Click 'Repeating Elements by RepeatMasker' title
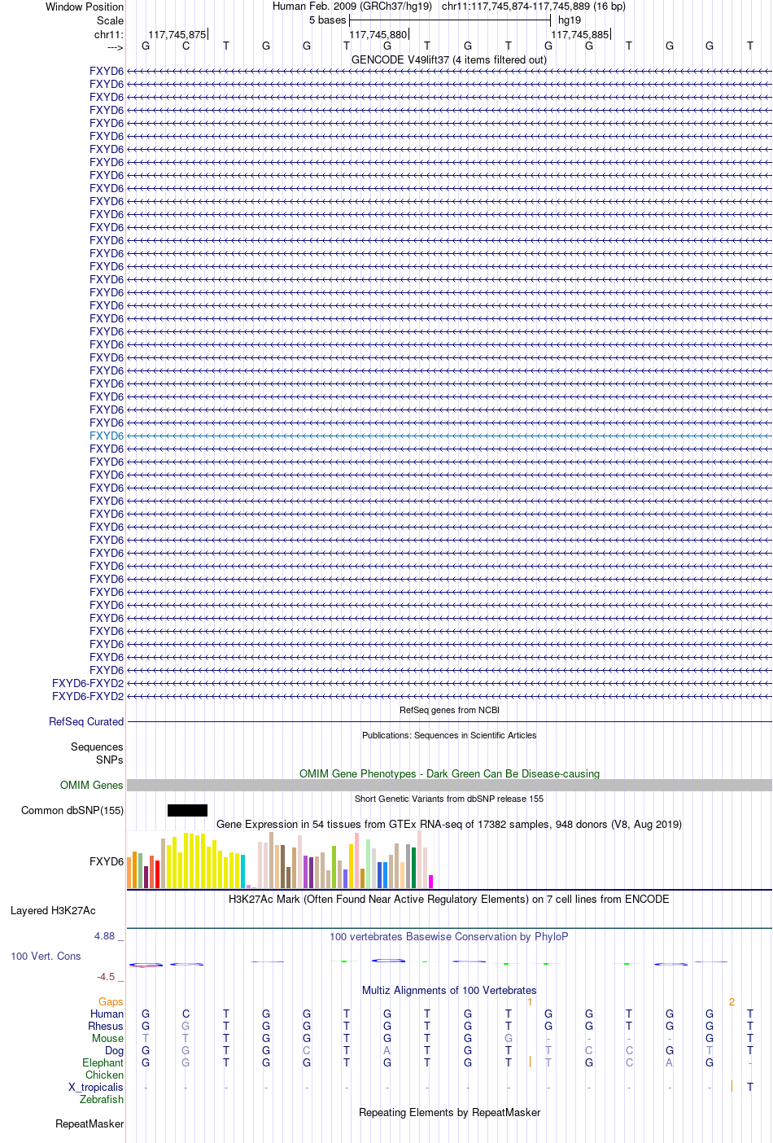 click(449, 1112)
